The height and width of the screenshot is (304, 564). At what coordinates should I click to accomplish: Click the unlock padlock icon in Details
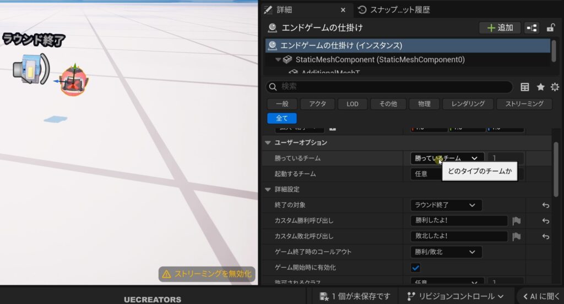click(550, 27)
